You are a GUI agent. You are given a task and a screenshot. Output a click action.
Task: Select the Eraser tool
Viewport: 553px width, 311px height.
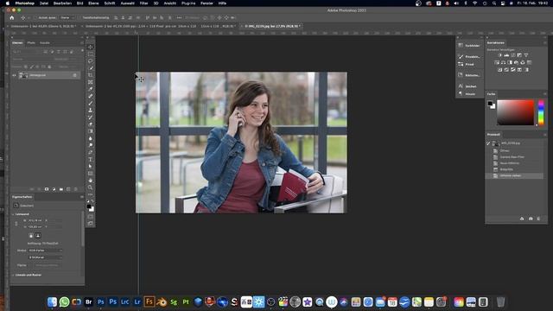[90, 124]
